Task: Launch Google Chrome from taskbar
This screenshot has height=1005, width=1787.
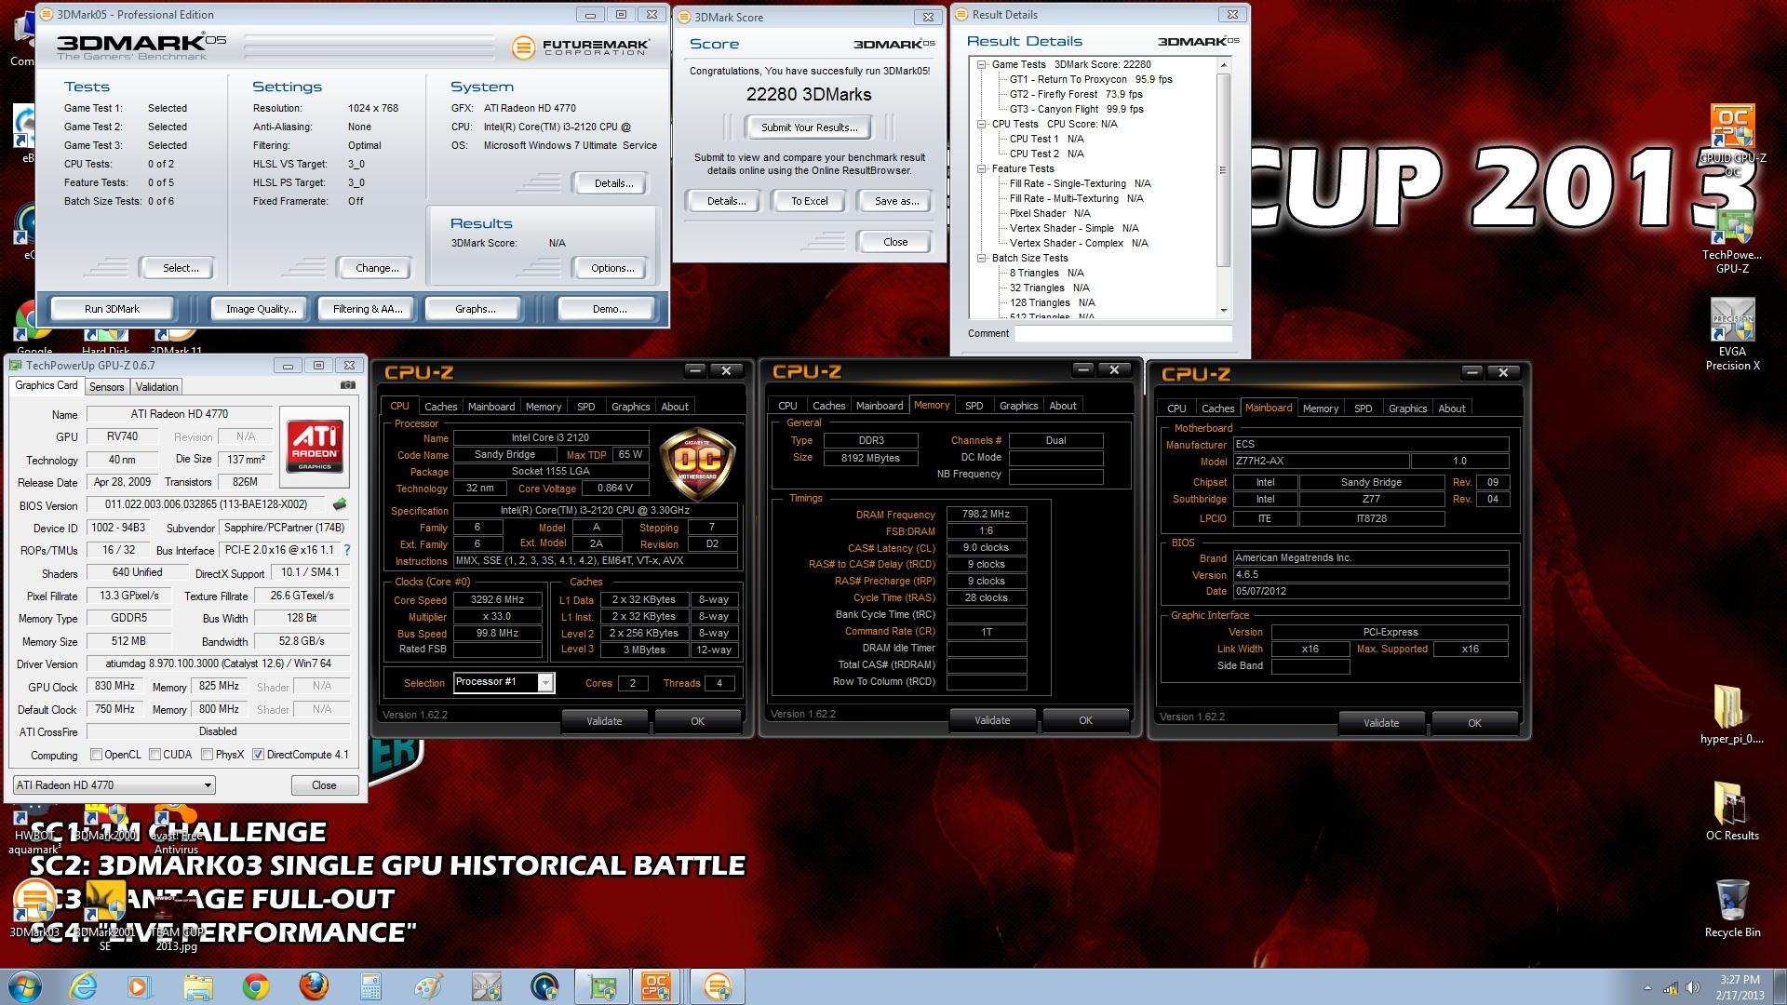Action: [x=256, y=986]
